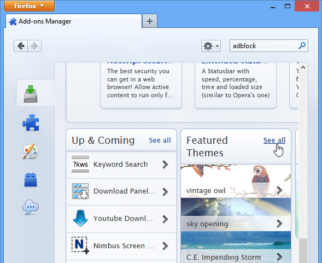Click the Youtube Downloader blue arrow icon
The height and width of the screenshot is (263, 322).
(x=80, y=218)
